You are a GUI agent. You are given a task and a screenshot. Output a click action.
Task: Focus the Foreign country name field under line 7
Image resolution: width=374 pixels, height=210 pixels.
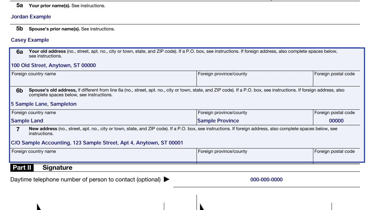coord(104,159)
